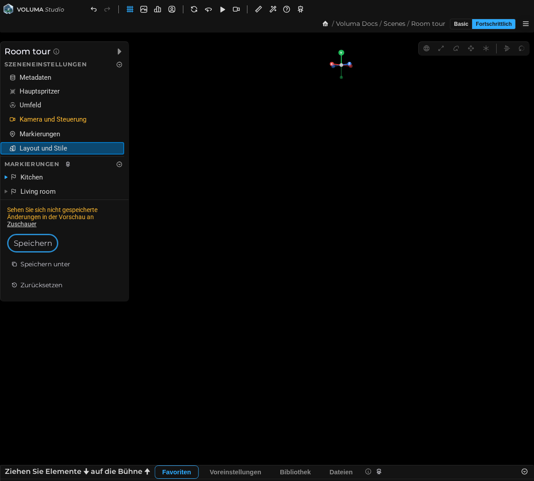Switch to Basic mode
Image resolution: width=534 pixels, height=481 pixels.
(461, 24)
